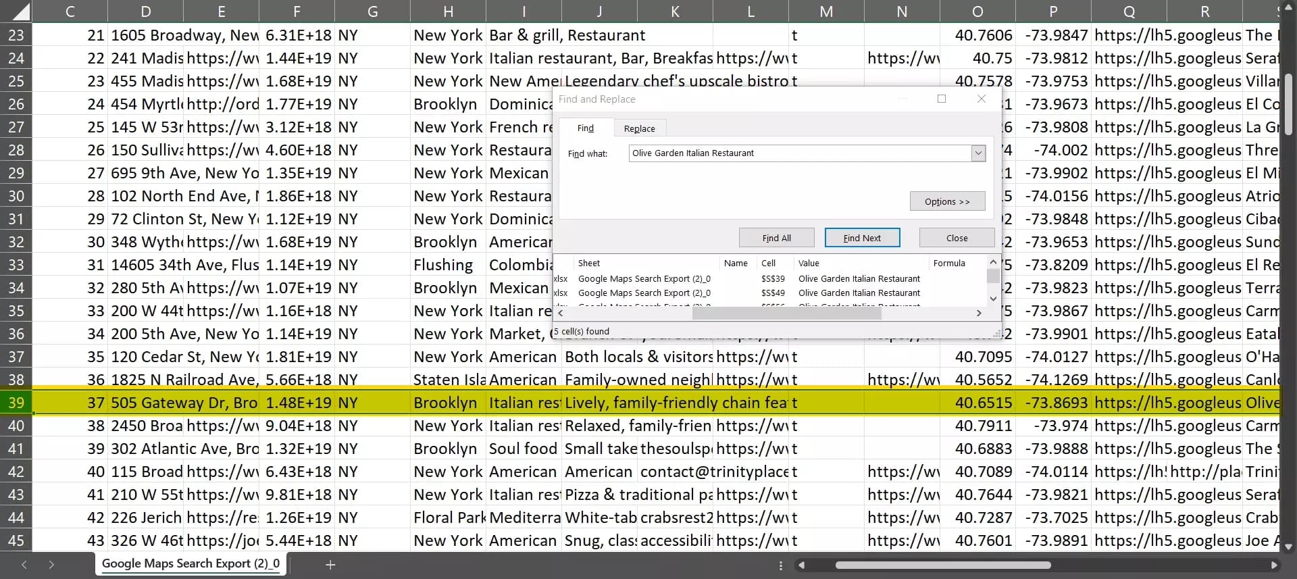This screenshot has height=579, width=1297.
Task: Click the previous sheet navigation arrow
Action: (x=24, y=565)
